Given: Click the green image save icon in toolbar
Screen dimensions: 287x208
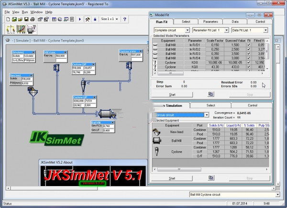Looking at the screenshot, I should pyautogui.click(x=14, y=19).
